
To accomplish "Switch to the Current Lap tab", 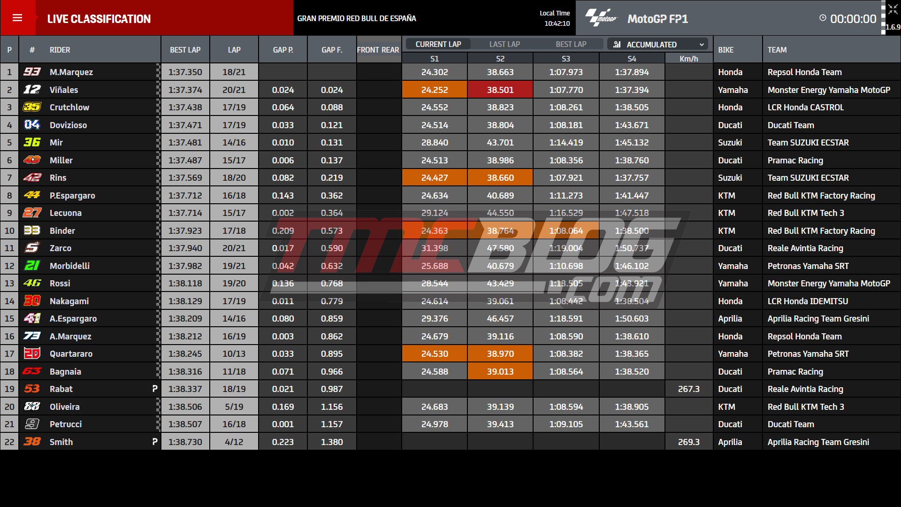I will 438,44.
